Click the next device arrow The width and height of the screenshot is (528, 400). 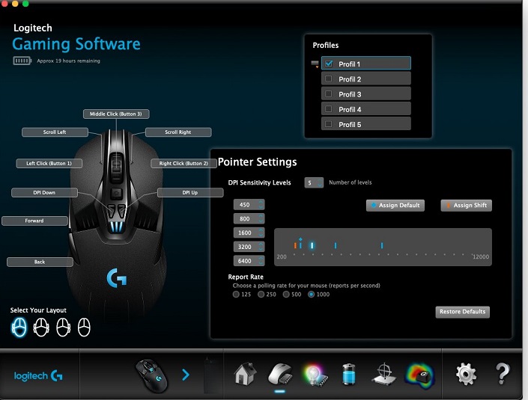[186, 375]
